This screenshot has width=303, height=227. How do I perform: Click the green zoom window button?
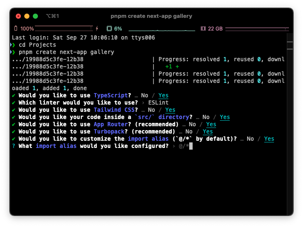pyautogui.click(x=35, y=16)
